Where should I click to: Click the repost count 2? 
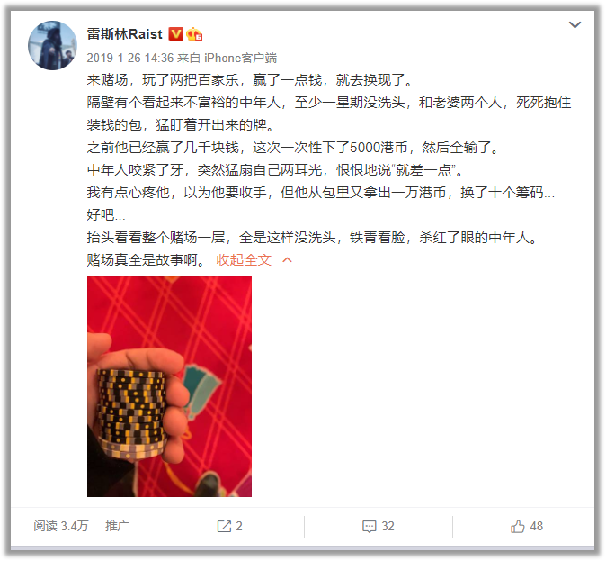(239, 527)
